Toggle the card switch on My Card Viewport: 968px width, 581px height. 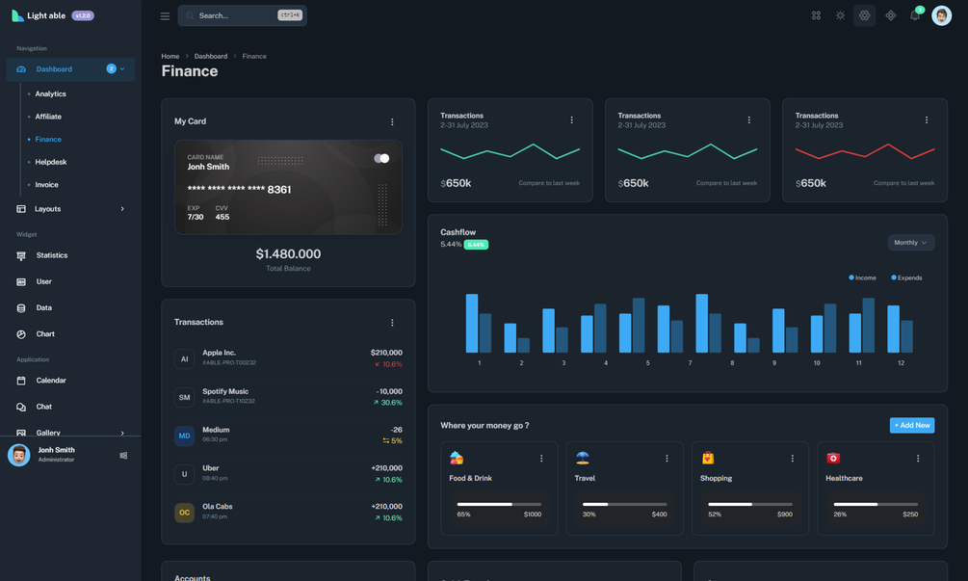381,159
